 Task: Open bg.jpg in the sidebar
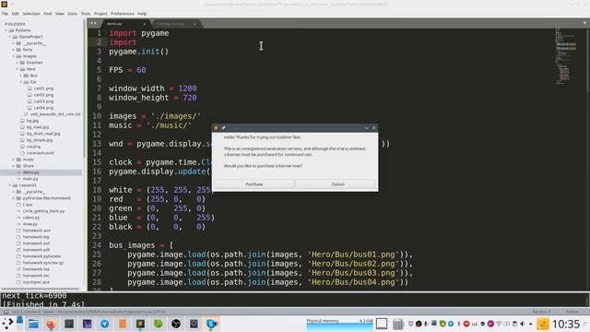[x=32, y=121]
